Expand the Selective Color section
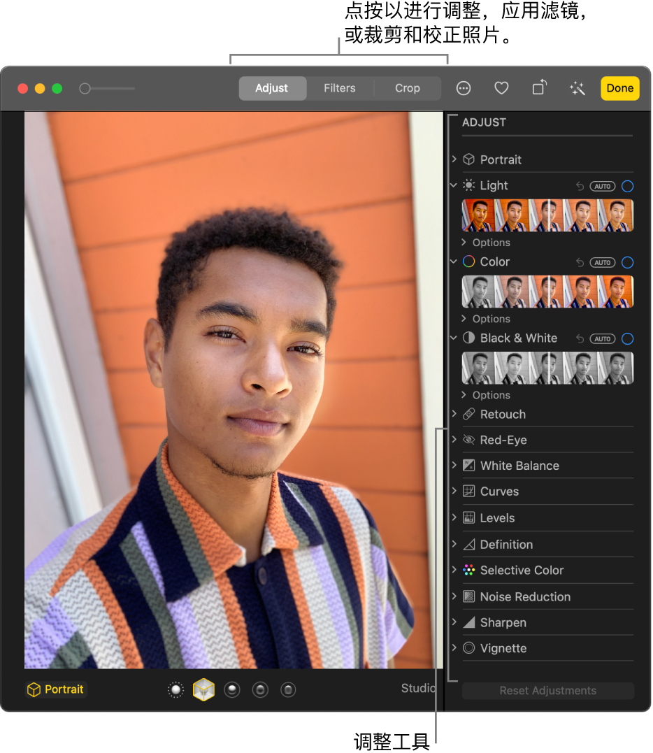 click(x=454, y=570)
